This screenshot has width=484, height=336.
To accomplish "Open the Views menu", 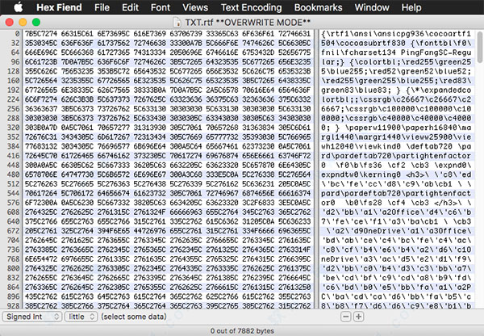I will [195, 7].
